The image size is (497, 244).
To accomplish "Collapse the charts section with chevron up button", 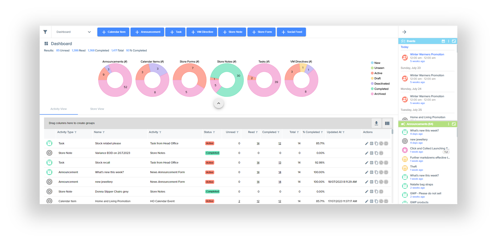I will [x=218, y=103].
